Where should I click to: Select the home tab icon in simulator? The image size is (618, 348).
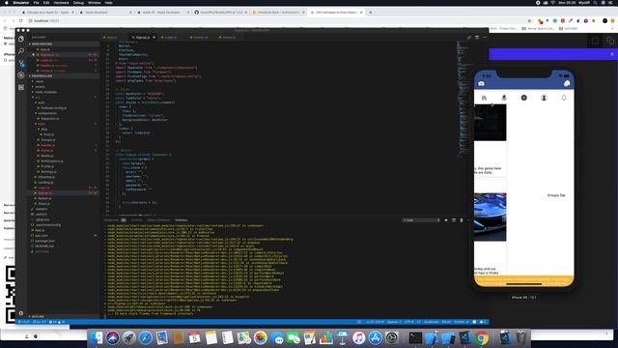point(484,98)
